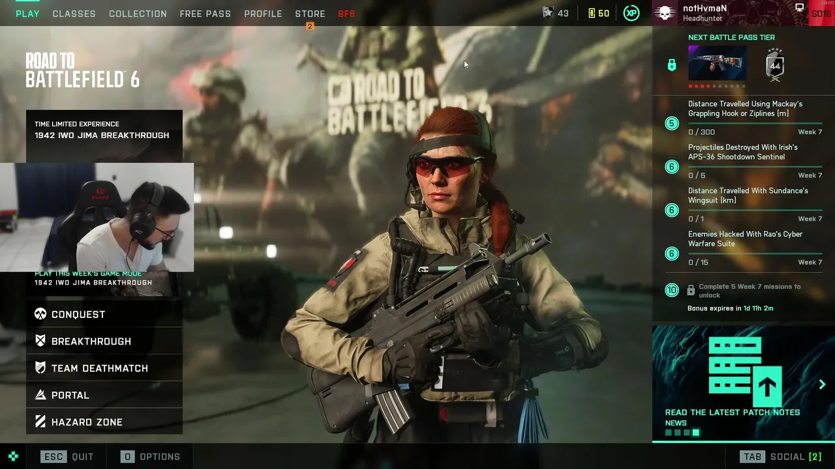835x469 pixels.
Task: Click the green cross icon in bottom bar
Action: click(x=13, y=457)
